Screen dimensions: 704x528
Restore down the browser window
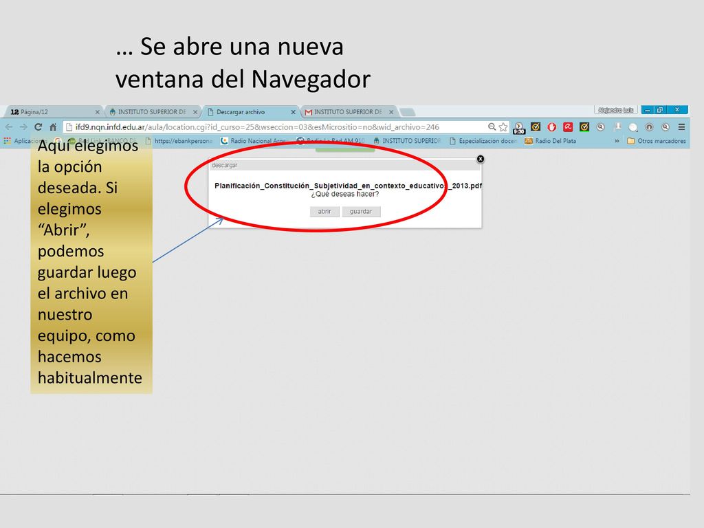point(660,110)
